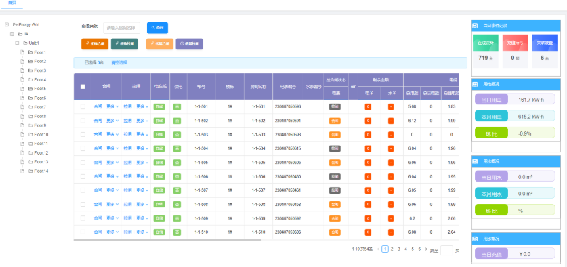567x267 pixels.
Task: Check the checkbox for row 1-1-504
Action: [x=83, y=148]
